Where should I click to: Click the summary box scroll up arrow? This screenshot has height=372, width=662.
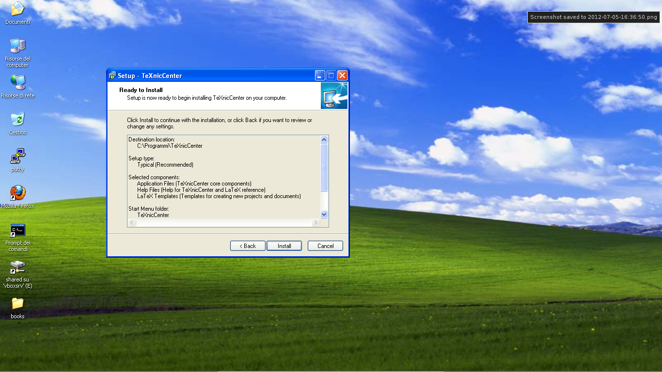tap(324, 139)
